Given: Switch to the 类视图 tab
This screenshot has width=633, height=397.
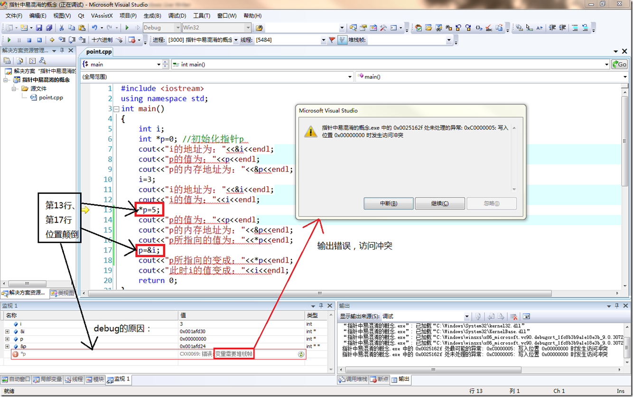Looking at the screenshot, I should pos(63,293).
